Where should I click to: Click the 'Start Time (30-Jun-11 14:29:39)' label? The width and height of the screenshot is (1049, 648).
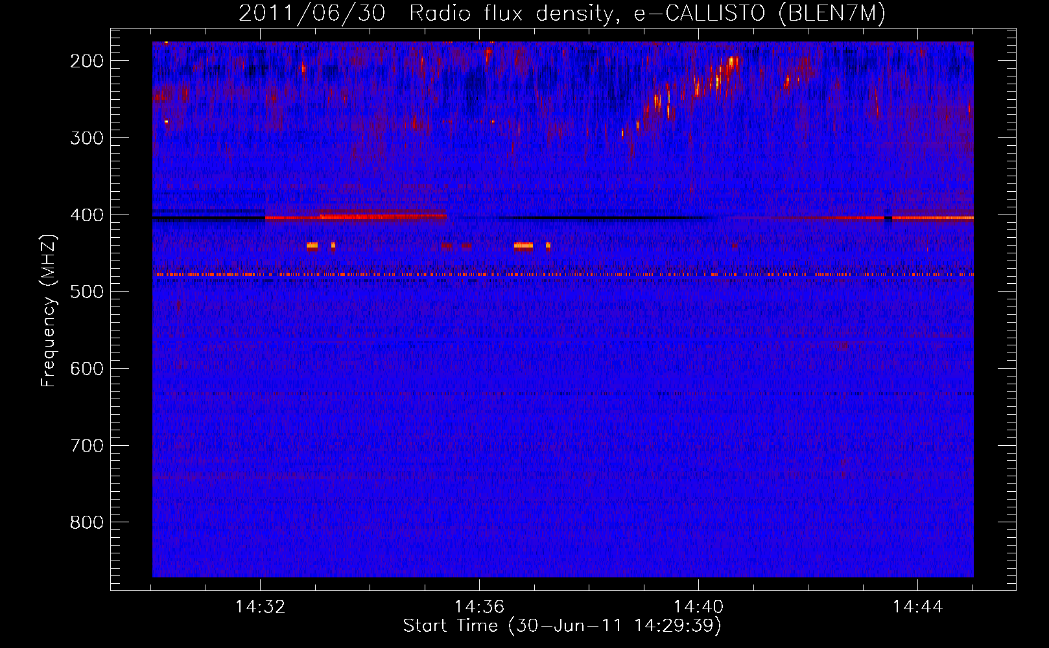(562, 626)
